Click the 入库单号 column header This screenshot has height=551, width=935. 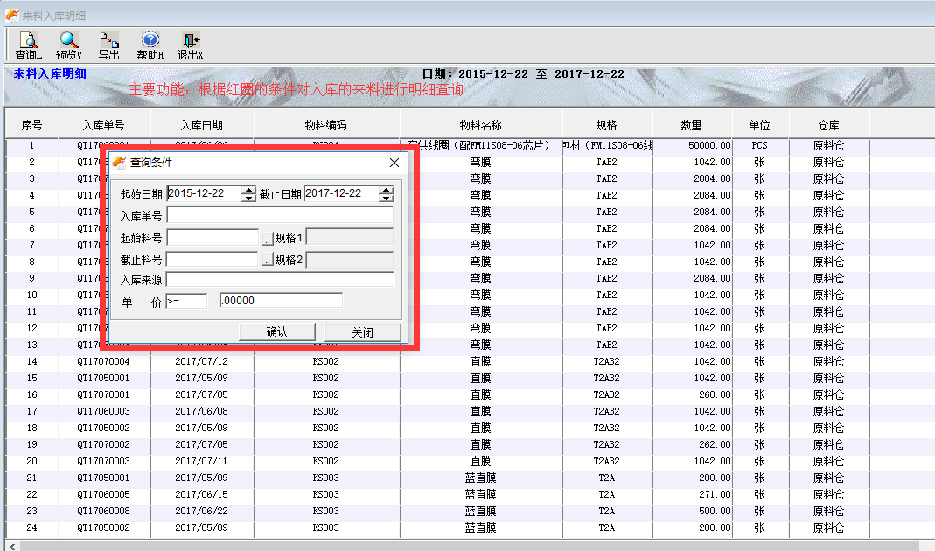click(x=104, y=124)
